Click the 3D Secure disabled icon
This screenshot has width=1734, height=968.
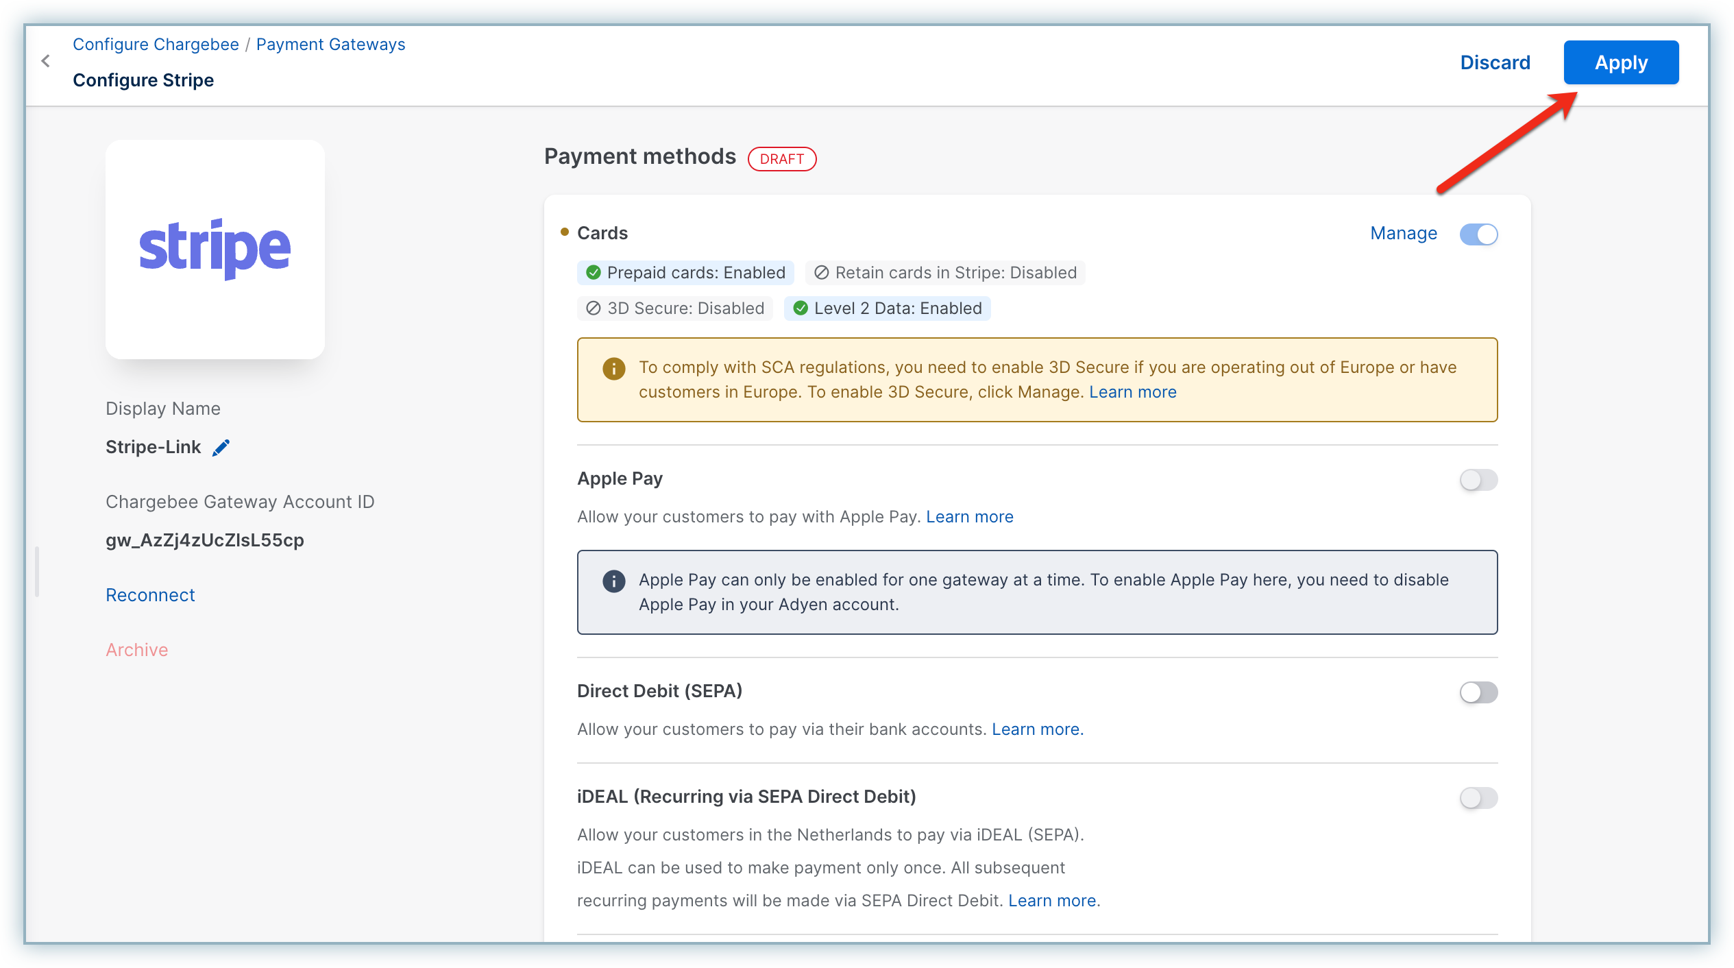(x=594, y=308)
